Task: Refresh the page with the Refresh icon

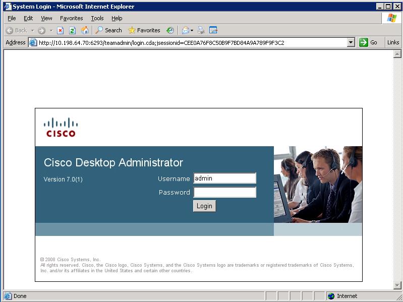Action: click(72, 31)
